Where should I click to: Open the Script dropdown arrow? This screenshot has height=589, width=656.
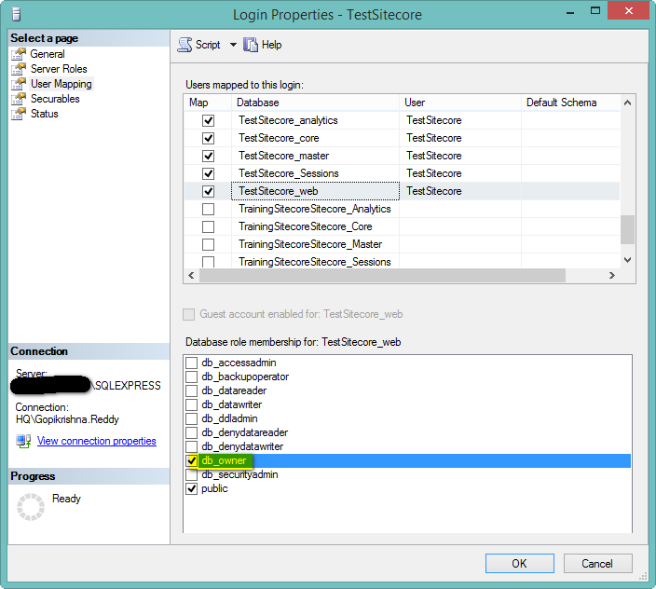coord(233,45)
